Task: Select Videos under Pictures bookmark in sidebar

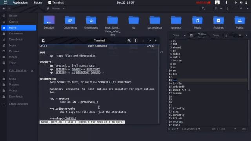Action: 18,90
